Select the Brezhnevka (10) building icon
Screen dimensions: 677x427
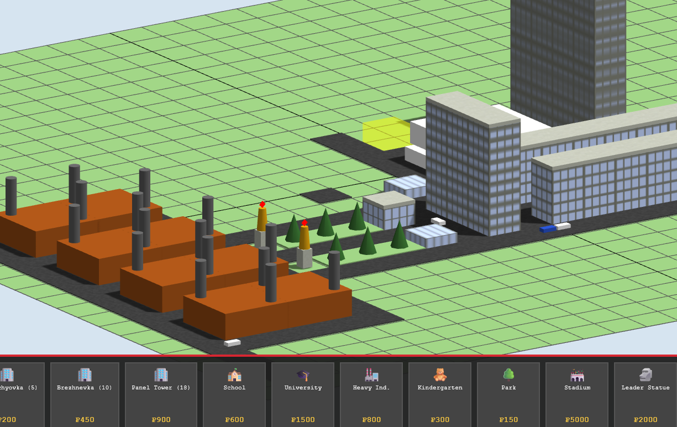tap(85, 375)
